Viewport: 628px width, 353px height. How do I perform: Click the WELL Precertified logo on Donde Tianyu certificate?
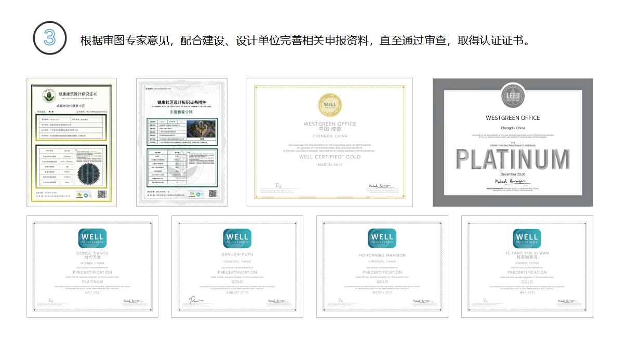[92, 238]
